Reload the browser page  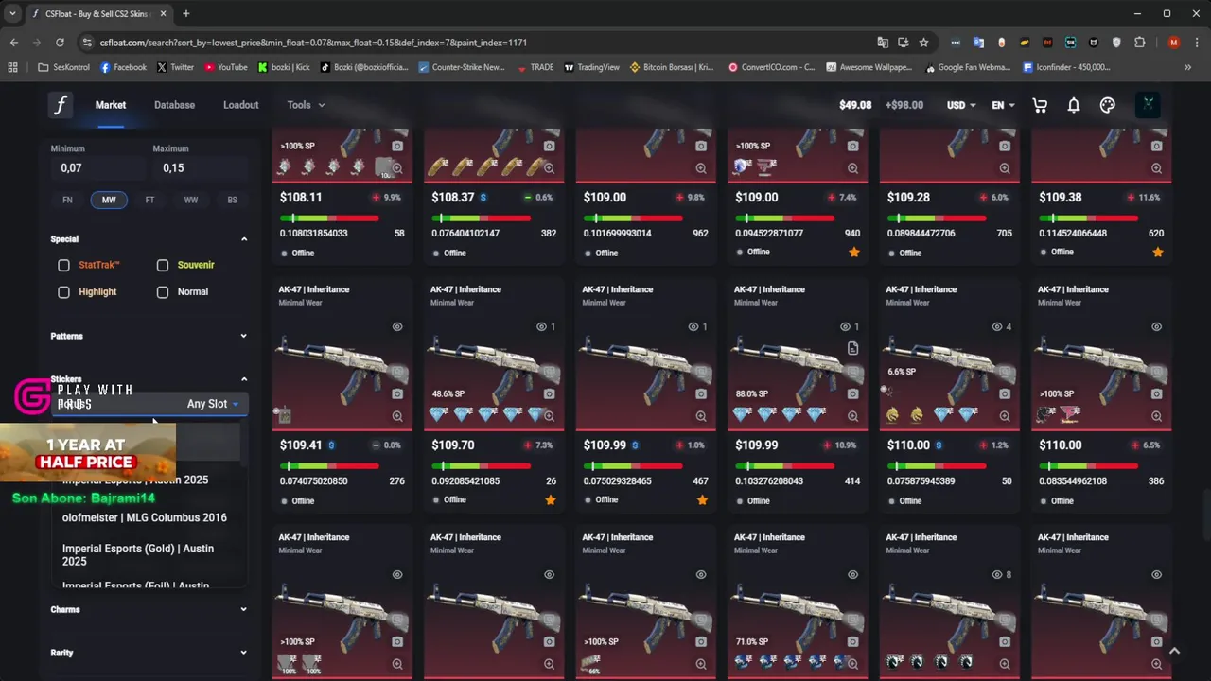pos(60,43)
